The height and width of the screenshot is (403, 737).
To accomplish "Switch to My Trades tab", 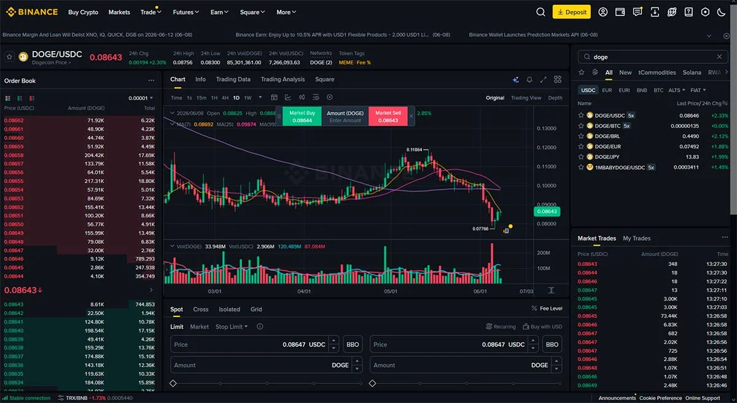I will click(x=636, y=238).
